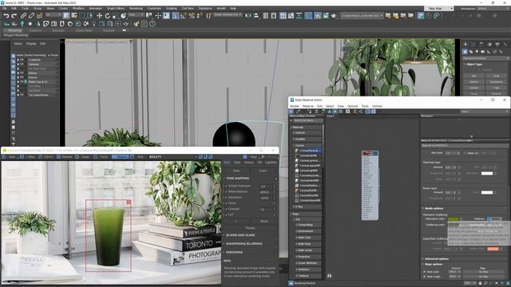The image size is (511, 287).
Task: Expand the Advanced options rollout
Action: pos(437,258)
